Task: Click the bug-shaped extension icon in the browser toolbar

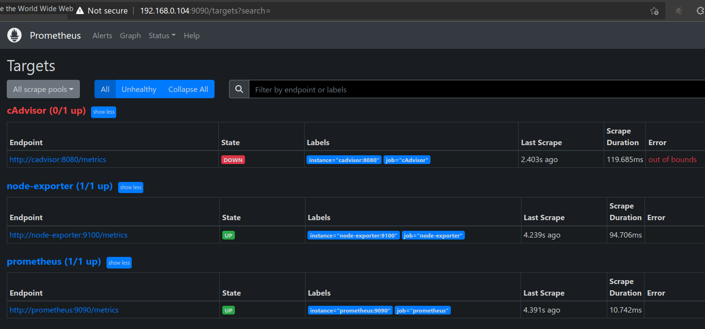Action: (x=679, y=11)
